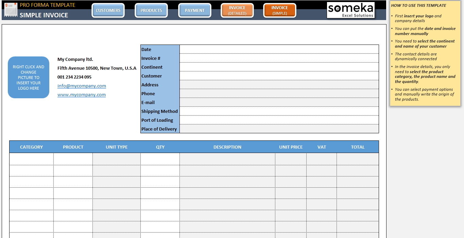Screen dimensions: 464x238
Task: Click the Place of Delivery value cell
Action: click(279, 129)
